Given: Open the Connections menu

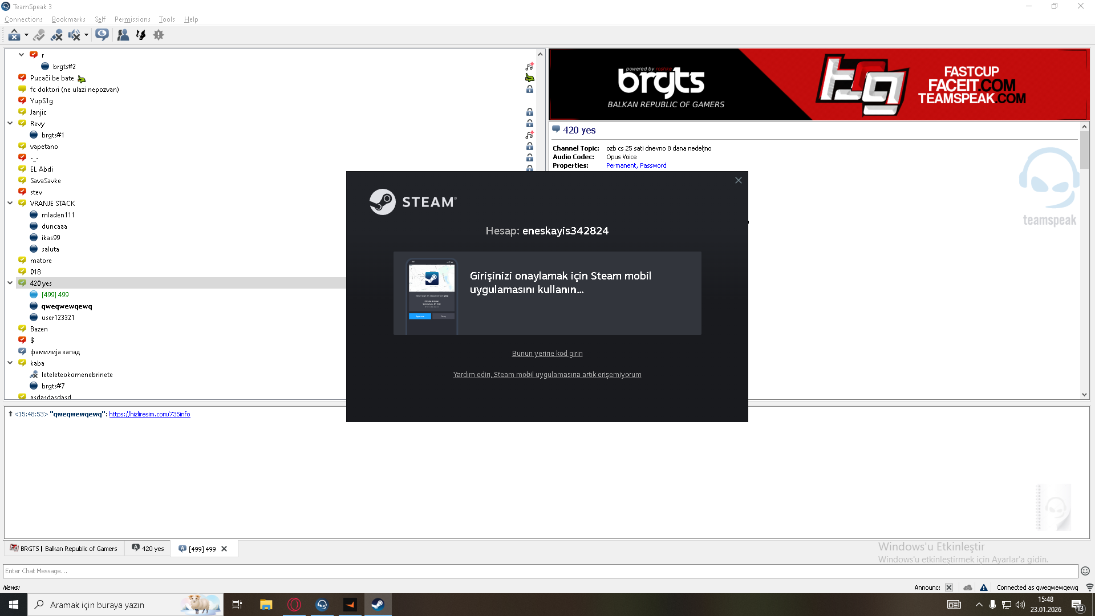Looking at the screenshot, I should pos(23,19).
